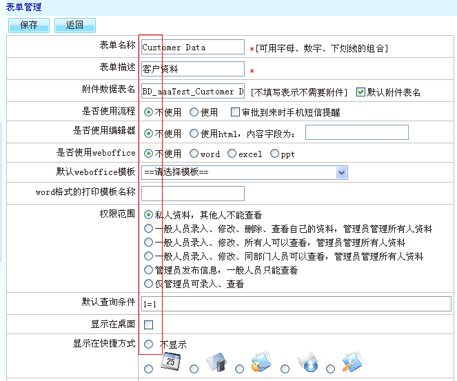
Task: Select permission 所有人可以查看 option
Action: click(x=149, y=243)
